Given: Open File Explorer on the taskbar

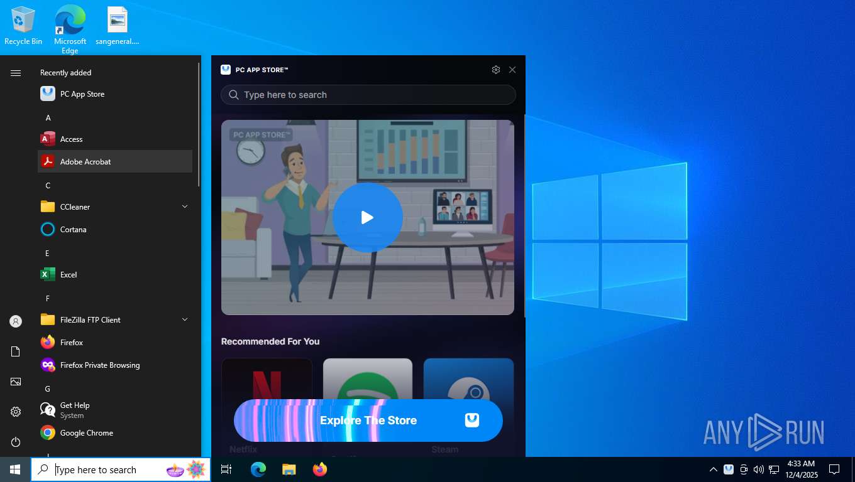Looking at the screenshot, I should pos(289,469).
